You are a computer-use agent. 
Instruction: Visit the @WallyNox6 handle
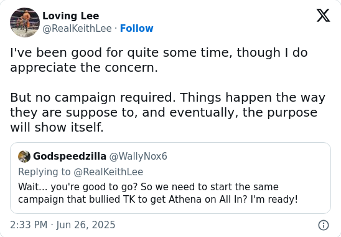138,157
